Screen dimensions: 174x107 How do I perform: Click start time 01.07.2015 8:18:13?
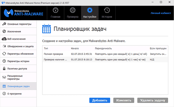(x=81, y=60)
